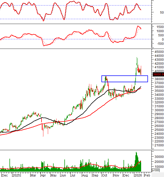This screenshot has width=164, height=177.
Task: Click the black moving average line's right end
Action: [x=141, y=87]
